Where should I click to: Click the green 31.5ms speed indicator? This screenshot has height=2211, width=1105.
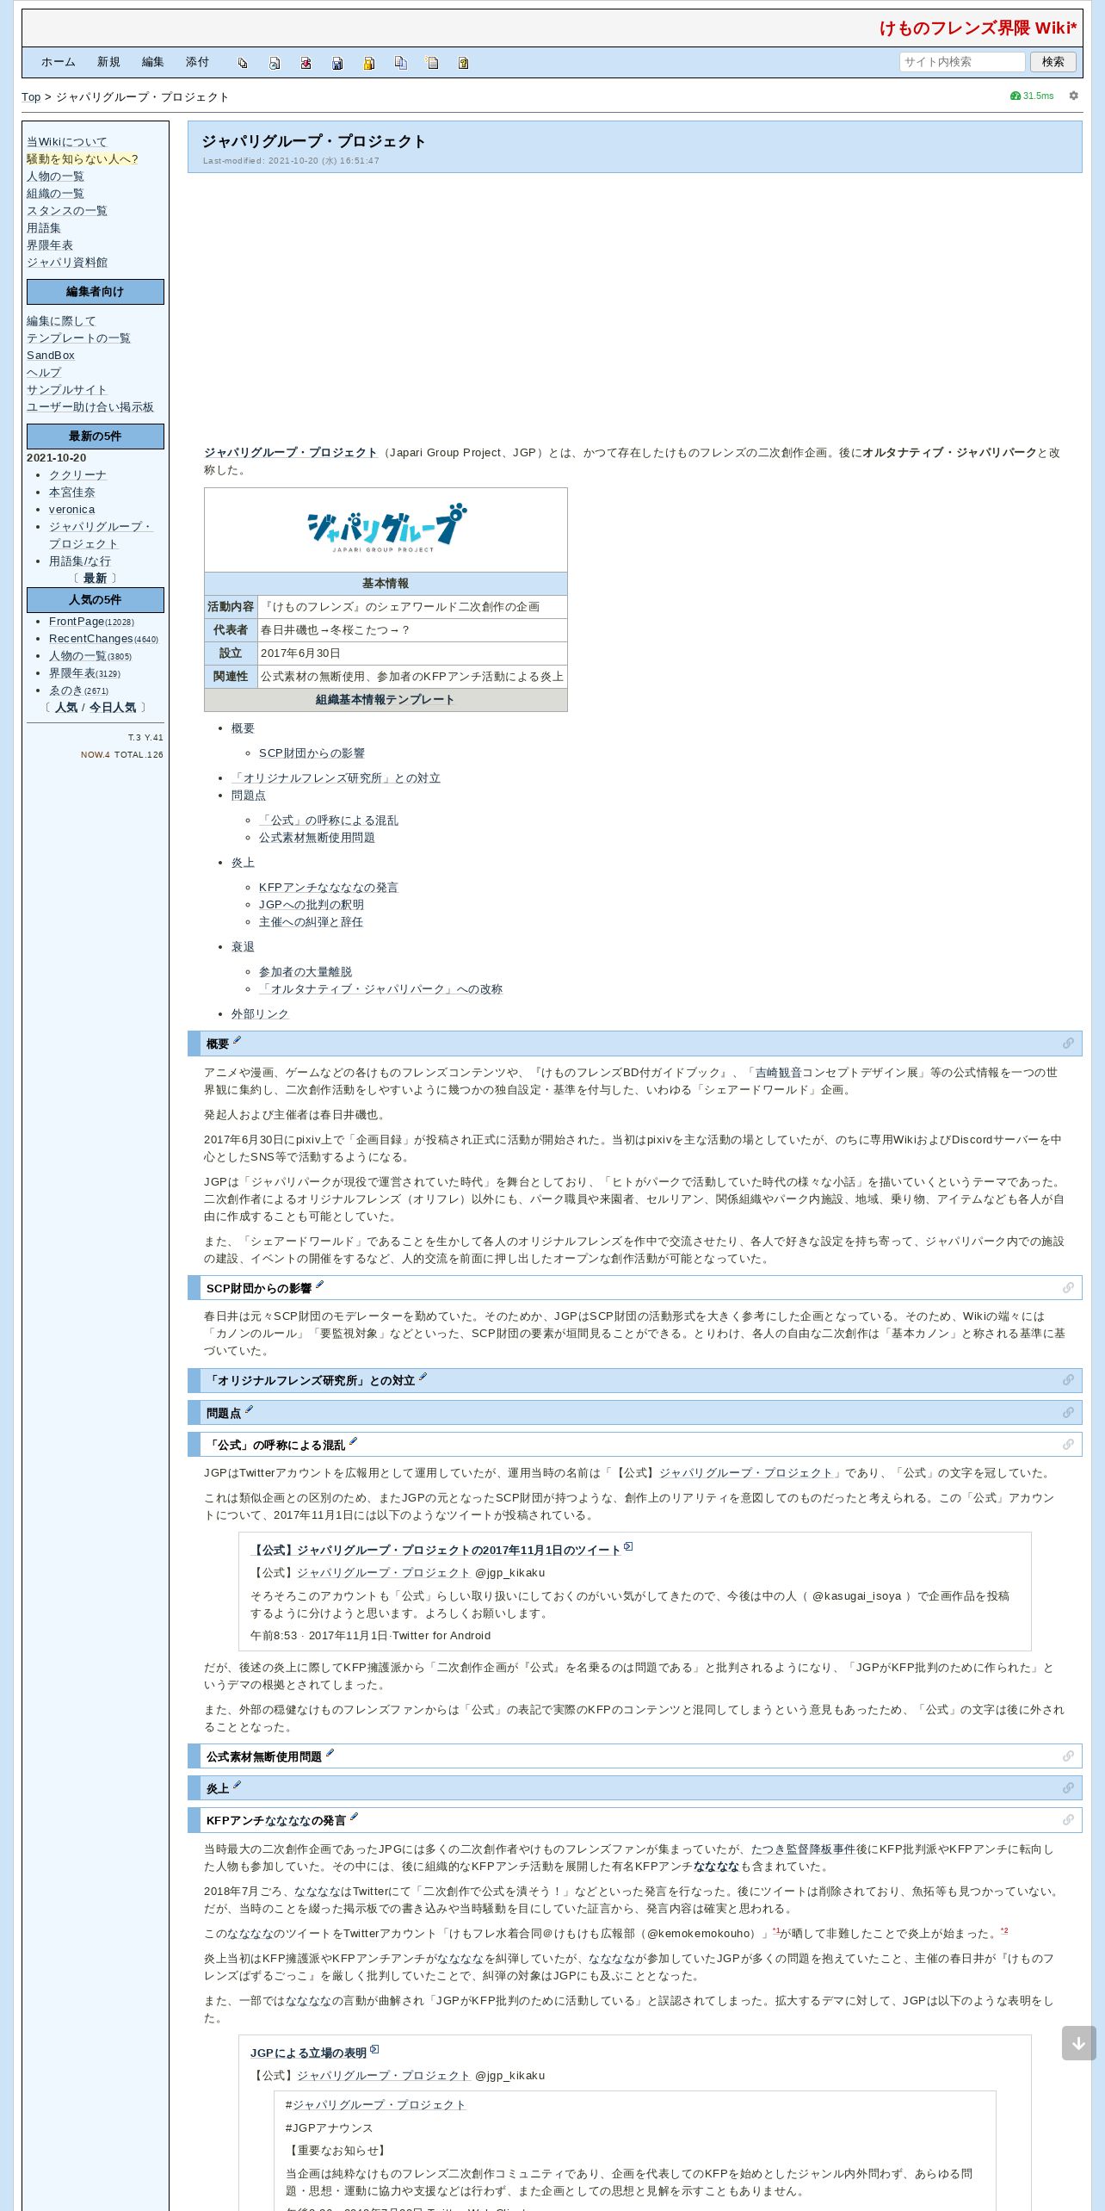1032,96
